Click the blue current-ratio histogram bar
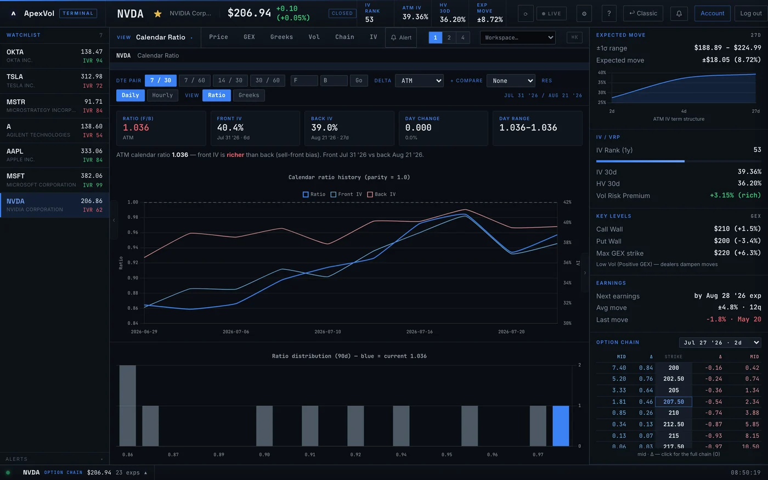 pyautogui.click(x=561, y=426)
